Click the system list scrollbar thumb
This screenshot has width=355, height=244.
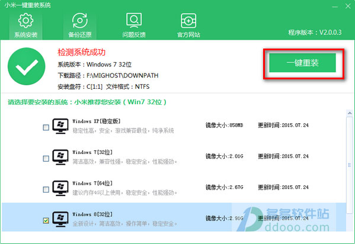[350, 165]
